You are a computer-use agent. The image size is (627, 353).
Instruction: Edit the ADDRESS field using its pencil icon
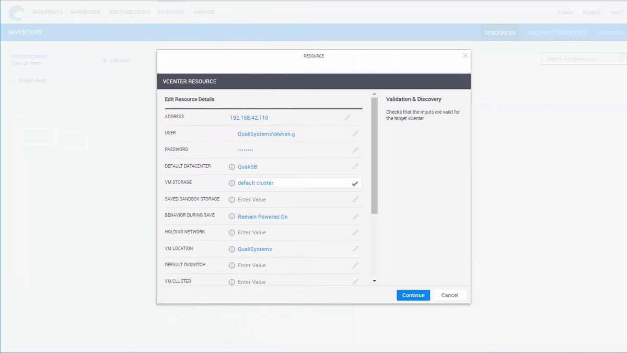click(x=347, y=117)
